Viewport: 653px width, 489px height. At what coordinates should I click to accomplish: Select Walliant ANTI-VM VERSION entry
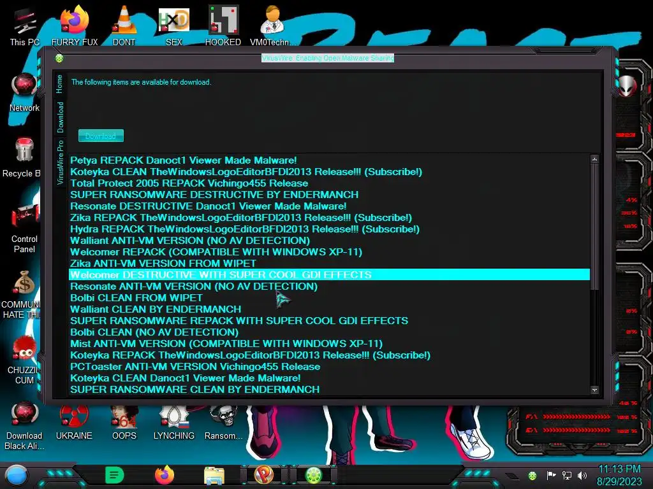pyautogui.click(x=329, y=241)
